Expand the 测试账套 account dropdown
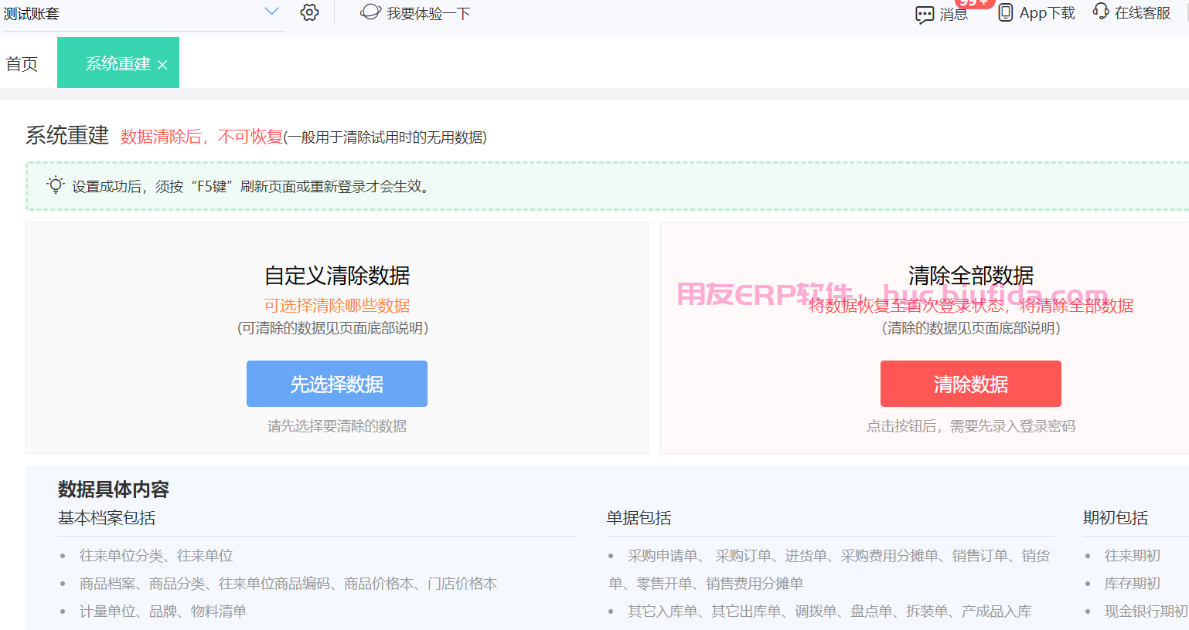 point(271,12)
